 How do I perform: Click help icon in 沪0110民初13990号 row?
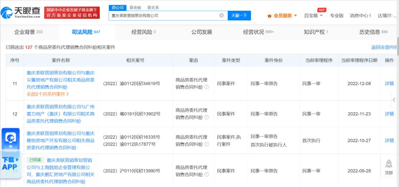[207, 174]
